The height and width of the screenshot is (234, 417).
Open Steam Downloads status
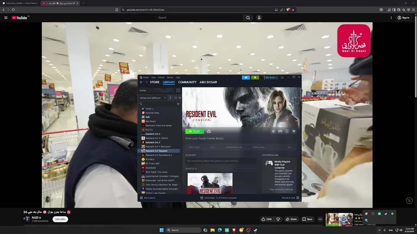[x=218, y=198]
